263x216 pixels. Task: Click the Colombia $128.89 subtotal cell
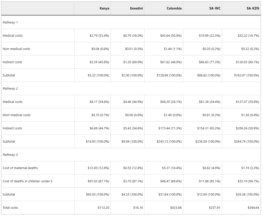click(x=169, y=75)
